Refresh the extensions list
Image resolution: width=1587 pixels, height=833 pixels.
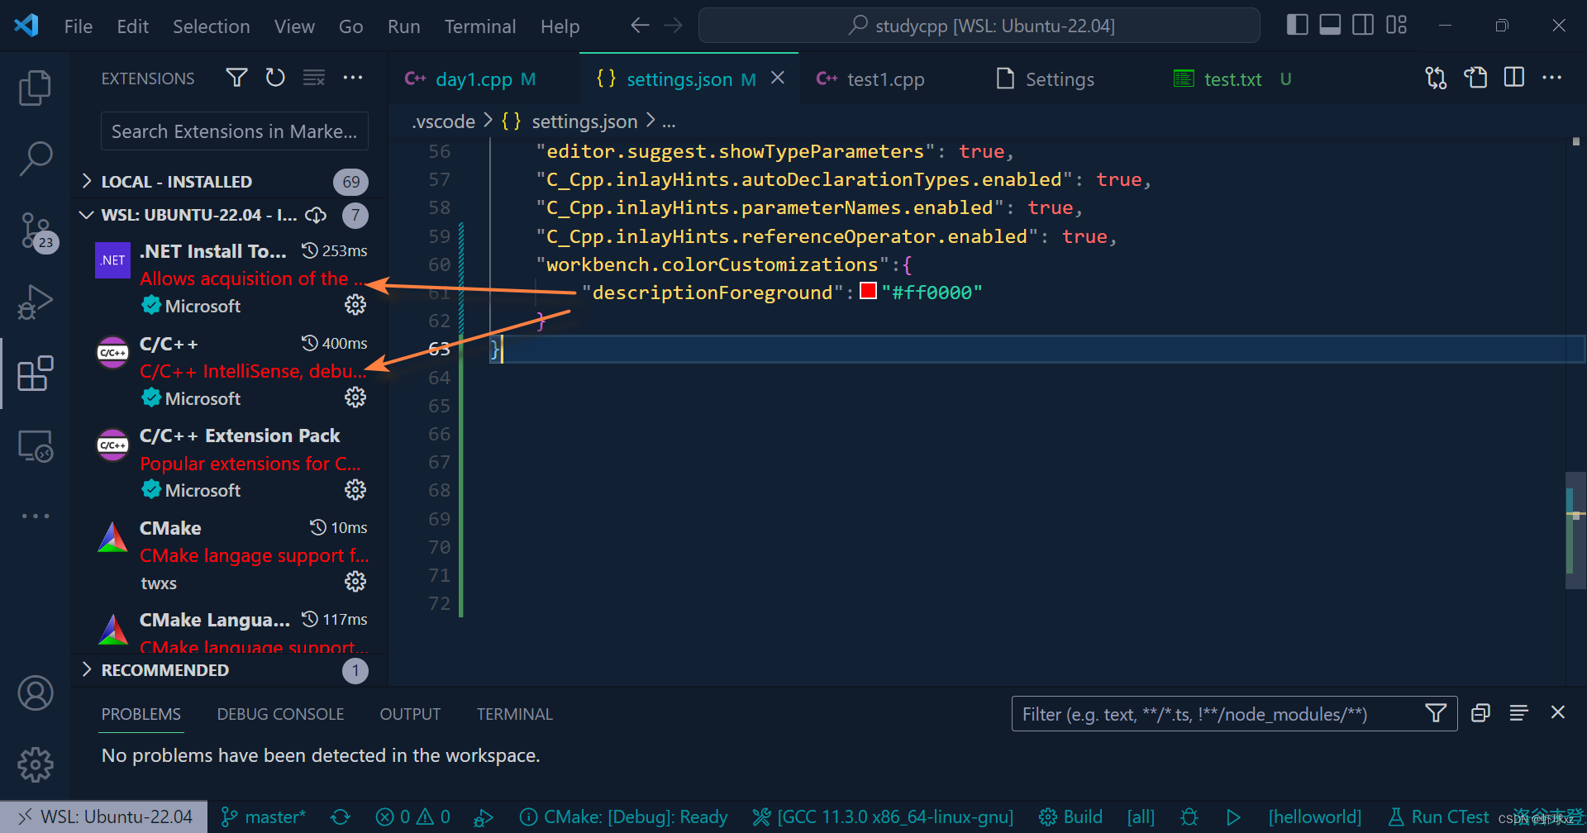[275, 78]
